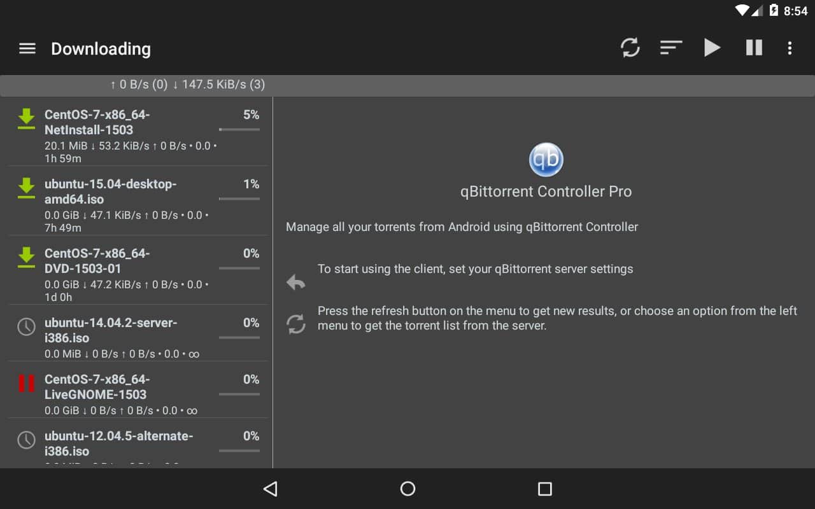Resume all torrents with play icon
815x509 pixels.
712,48
